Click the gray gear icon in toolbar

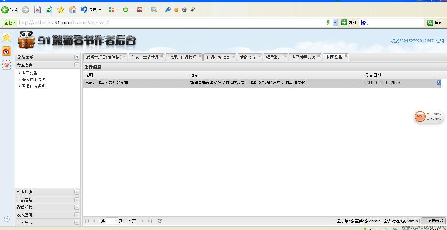[x=184, y=10]
